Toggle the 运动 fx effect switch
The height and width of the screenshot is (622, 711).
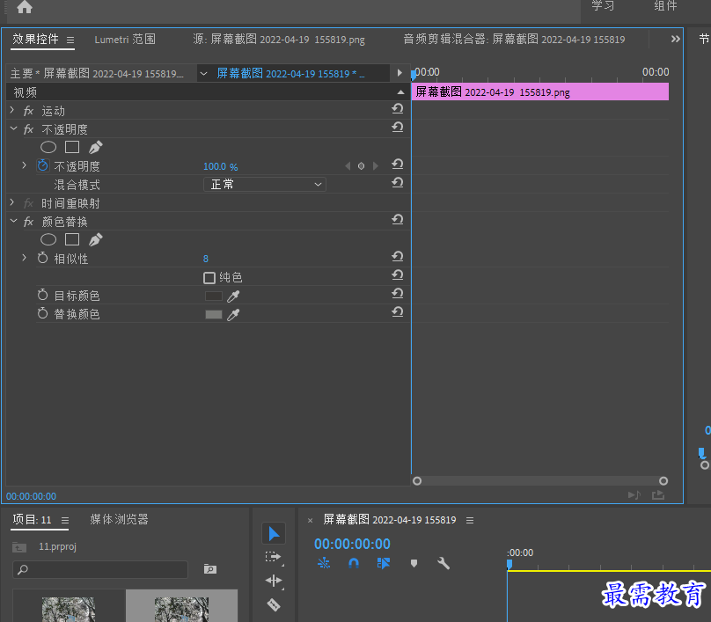click(x=28, y=111)
